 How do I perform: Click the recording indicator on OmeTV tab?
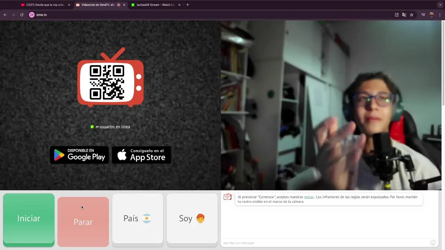119,5
